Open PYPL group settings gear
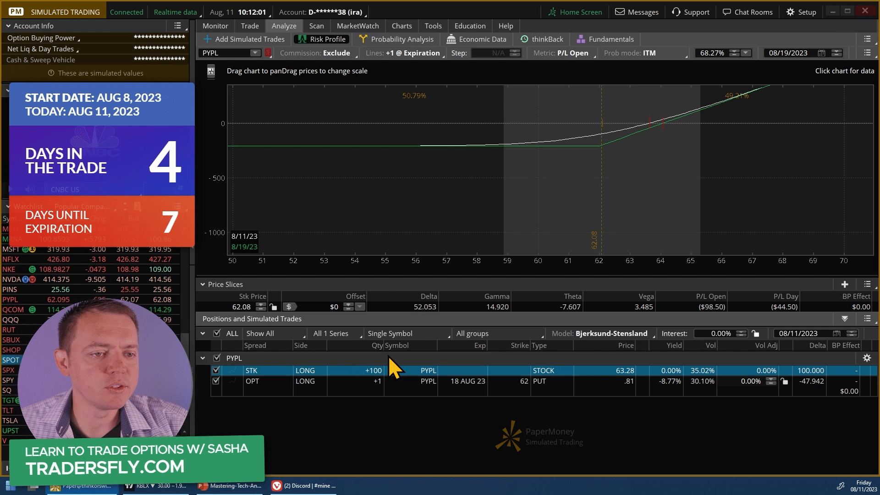Screen dimensions: 880x495 pos(867,358)
